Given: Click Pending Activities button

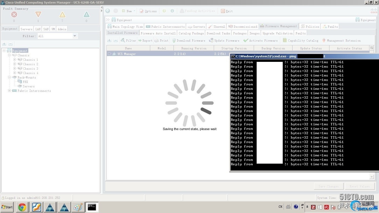Looking at the screenshot, I should [x=197, y=11].
